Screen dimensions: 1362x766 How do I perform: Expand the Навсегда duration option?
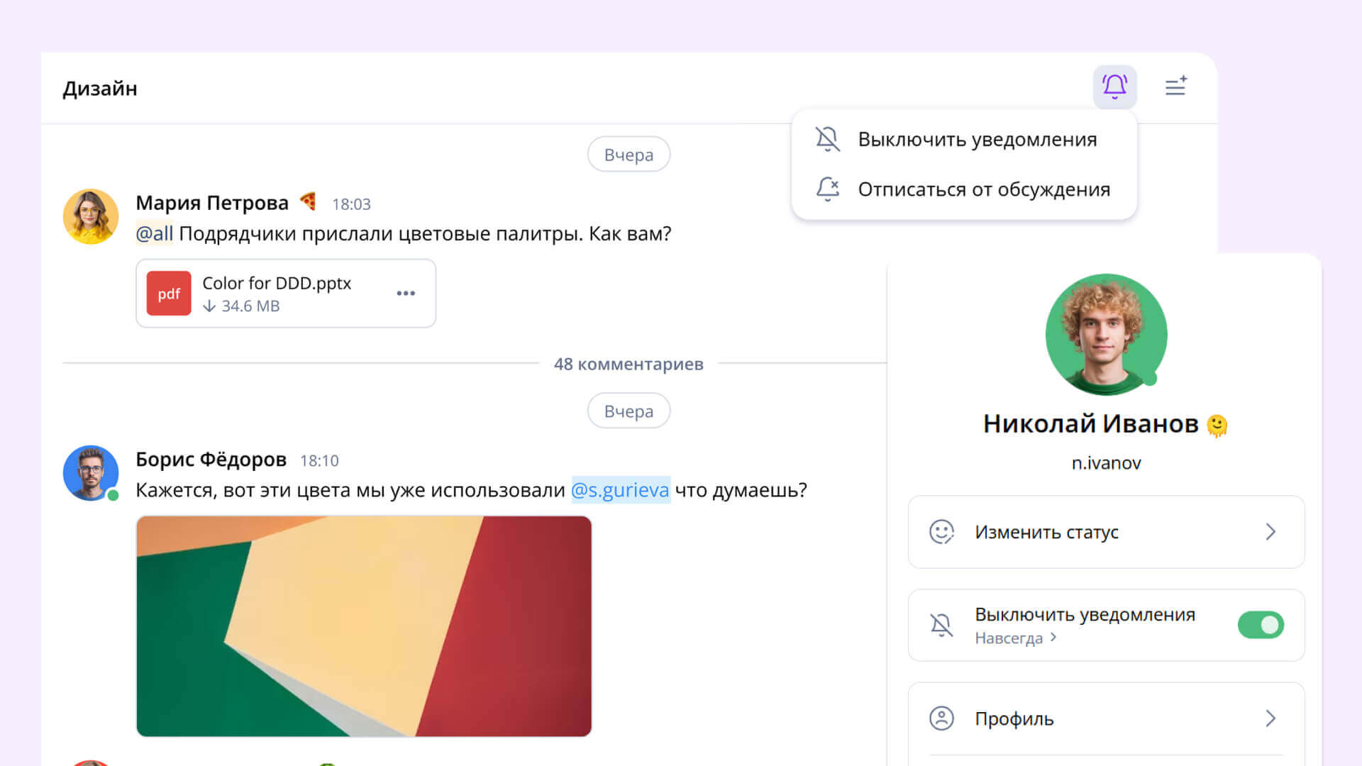1016,638
